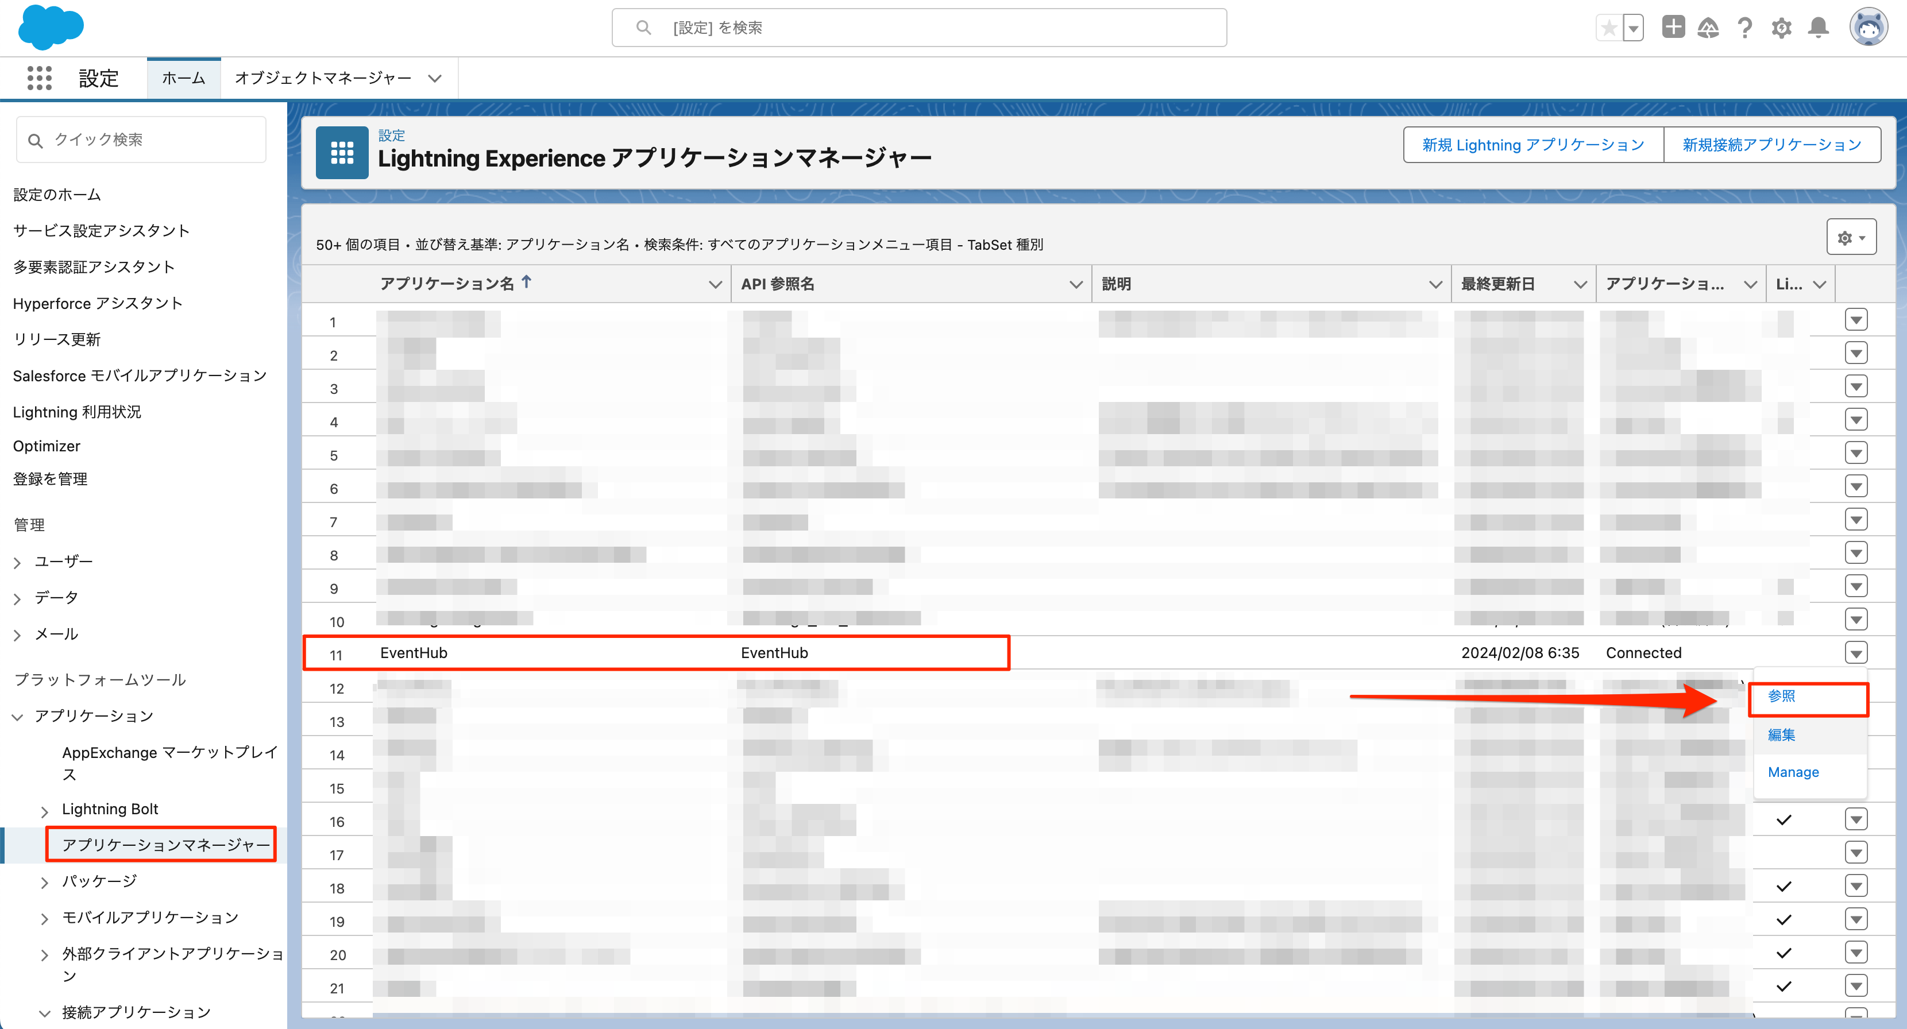Open the favorites list dropdown arrow
1907x1029 pixels.
(1633, 28)
